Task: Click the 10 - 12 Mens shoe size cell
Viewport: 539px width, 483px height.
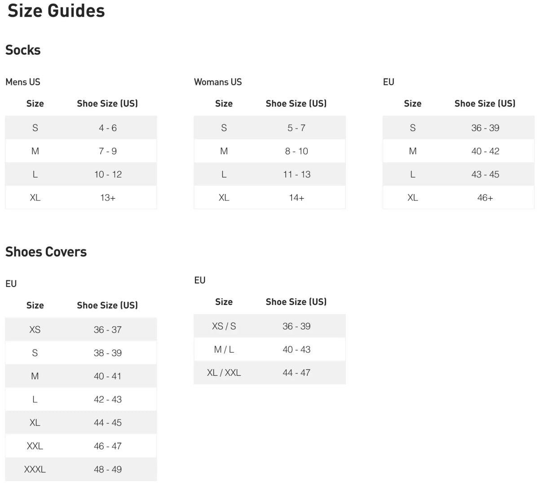Action: coord(108,174)
